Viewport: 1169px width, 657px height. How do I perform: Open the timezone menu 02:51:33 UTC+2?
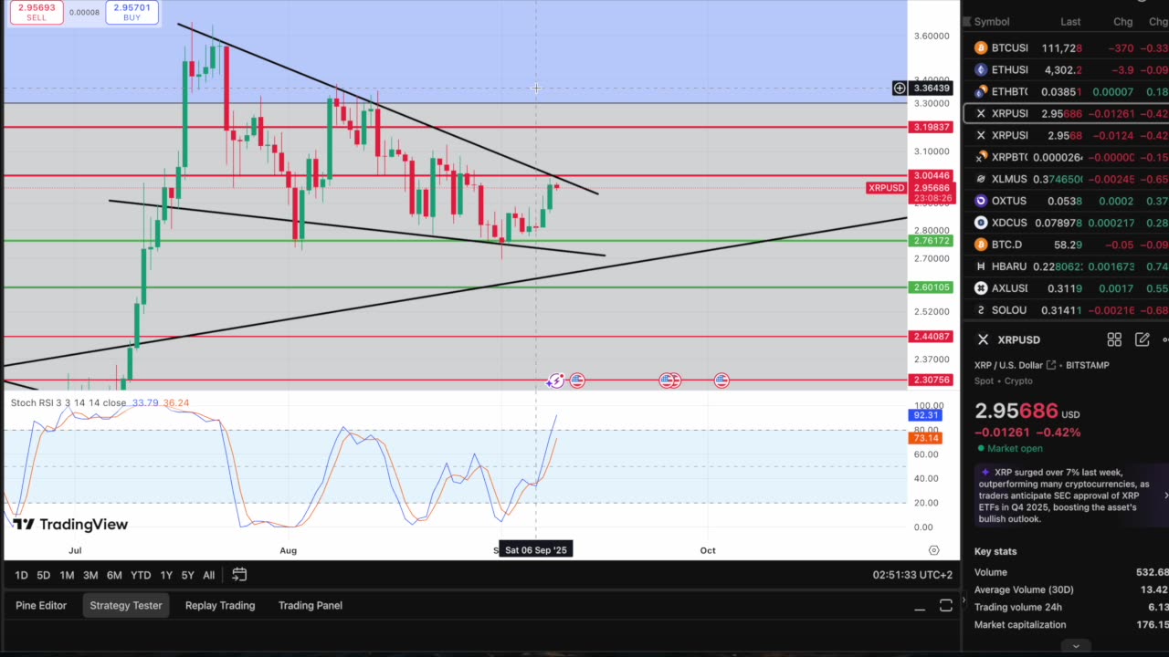click(912, 575)
